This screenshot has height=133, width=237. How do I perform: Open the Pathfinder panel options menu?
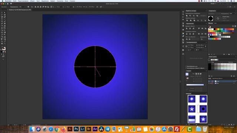[x=206, y=11]
